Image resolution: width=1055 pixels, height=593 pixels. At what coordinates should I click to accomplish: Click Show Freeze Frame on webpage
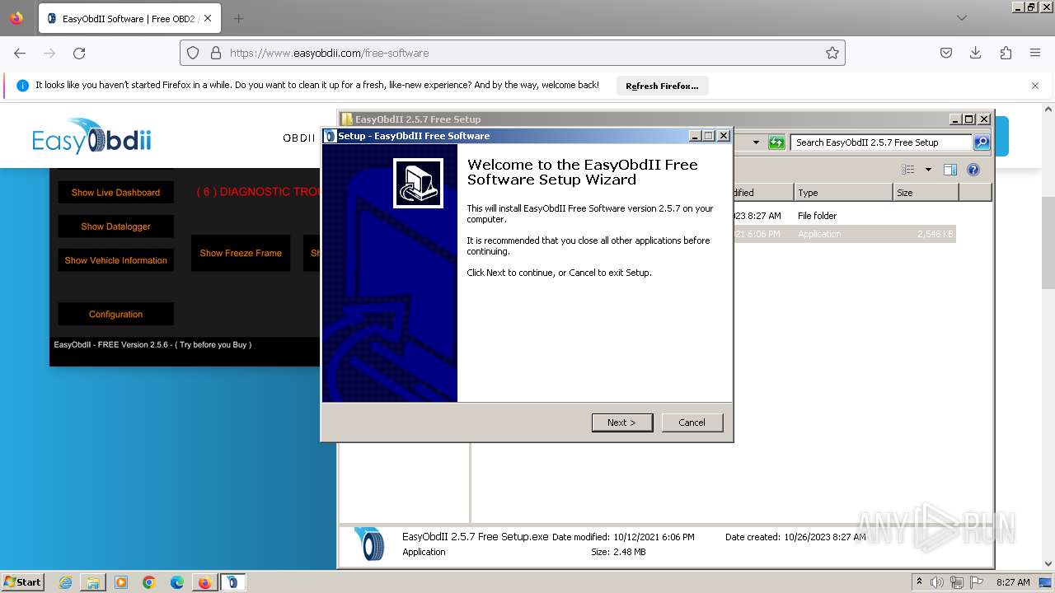[241, 253]
